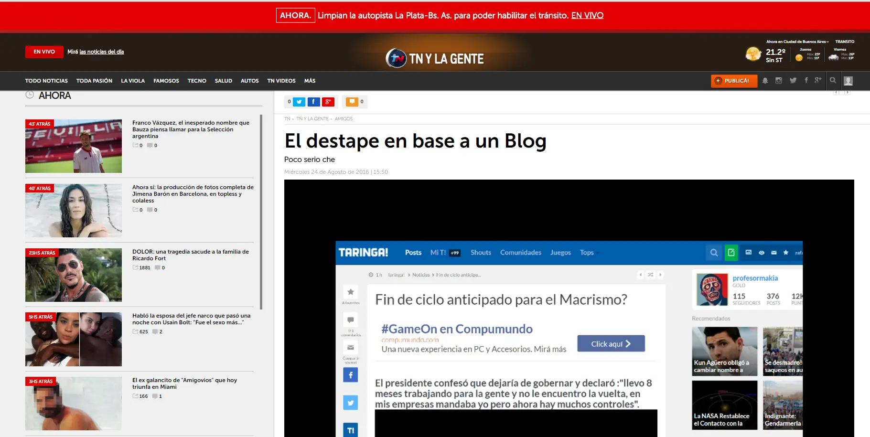Screen dimensions: 870x437
Task: Open the ex galancito de Amigovios headline
Action: pyautogui.click(x=185, y=384)
